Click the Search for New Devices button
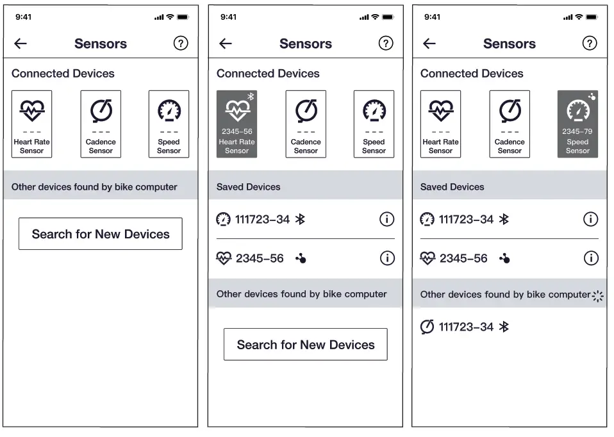 (101, 234)
